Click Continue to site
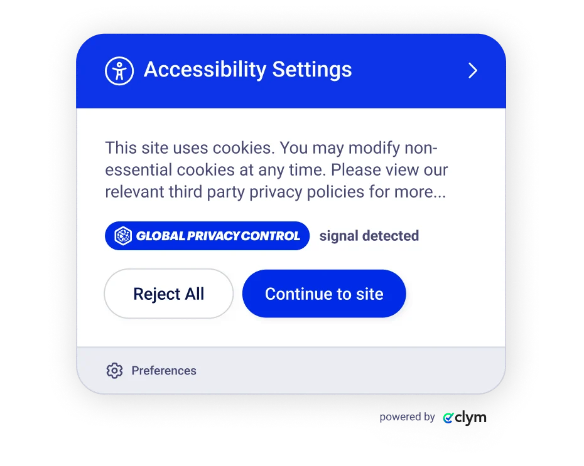 (324, 294)
